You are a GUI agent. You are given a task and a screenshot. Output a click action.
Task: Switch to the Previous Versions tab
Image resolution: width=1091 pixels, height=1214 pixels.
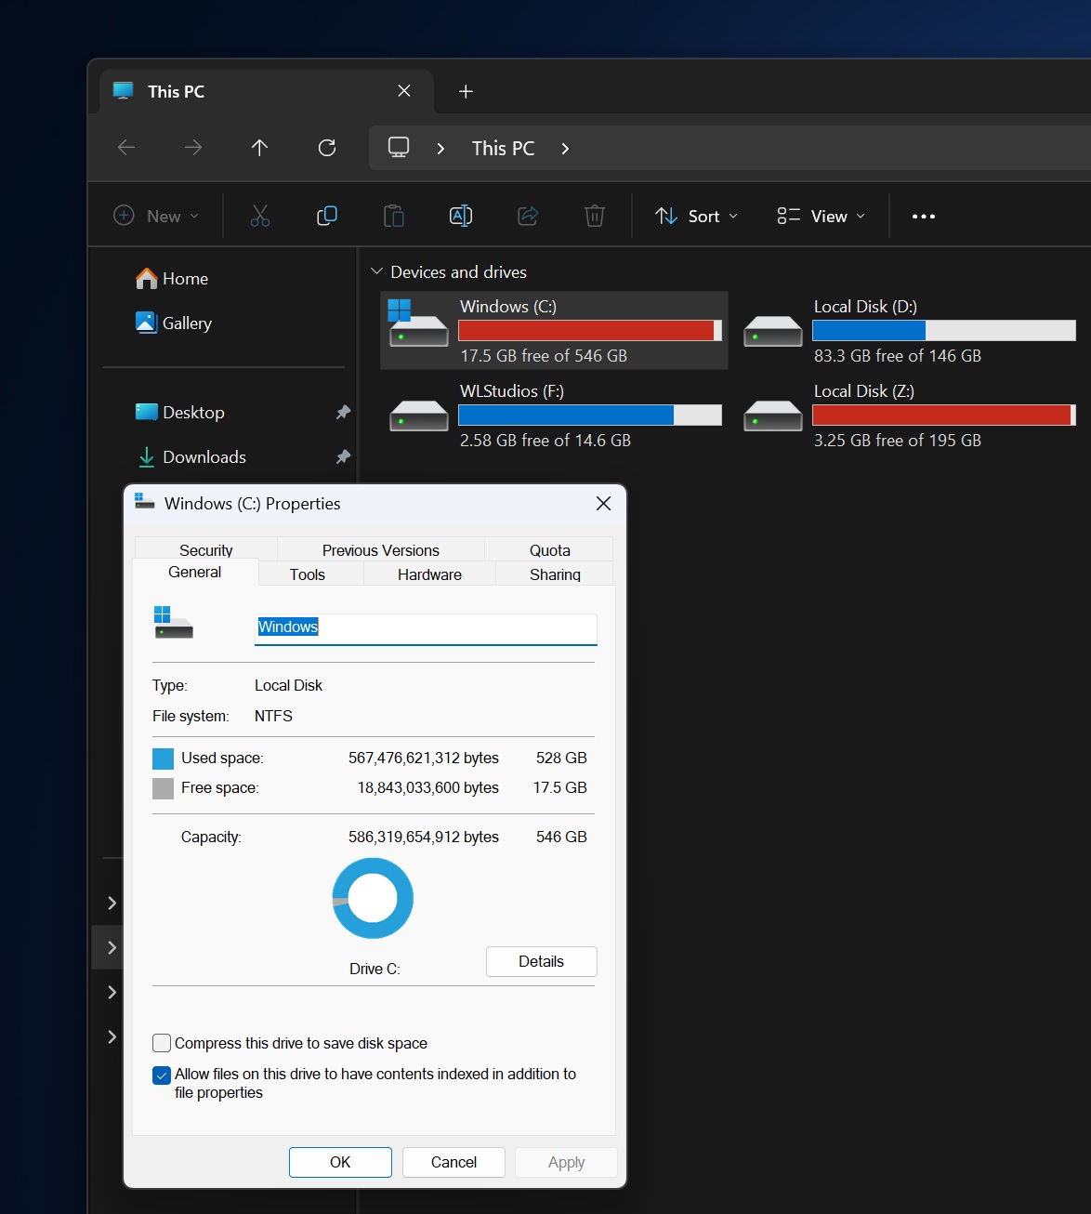pos(379,549)
